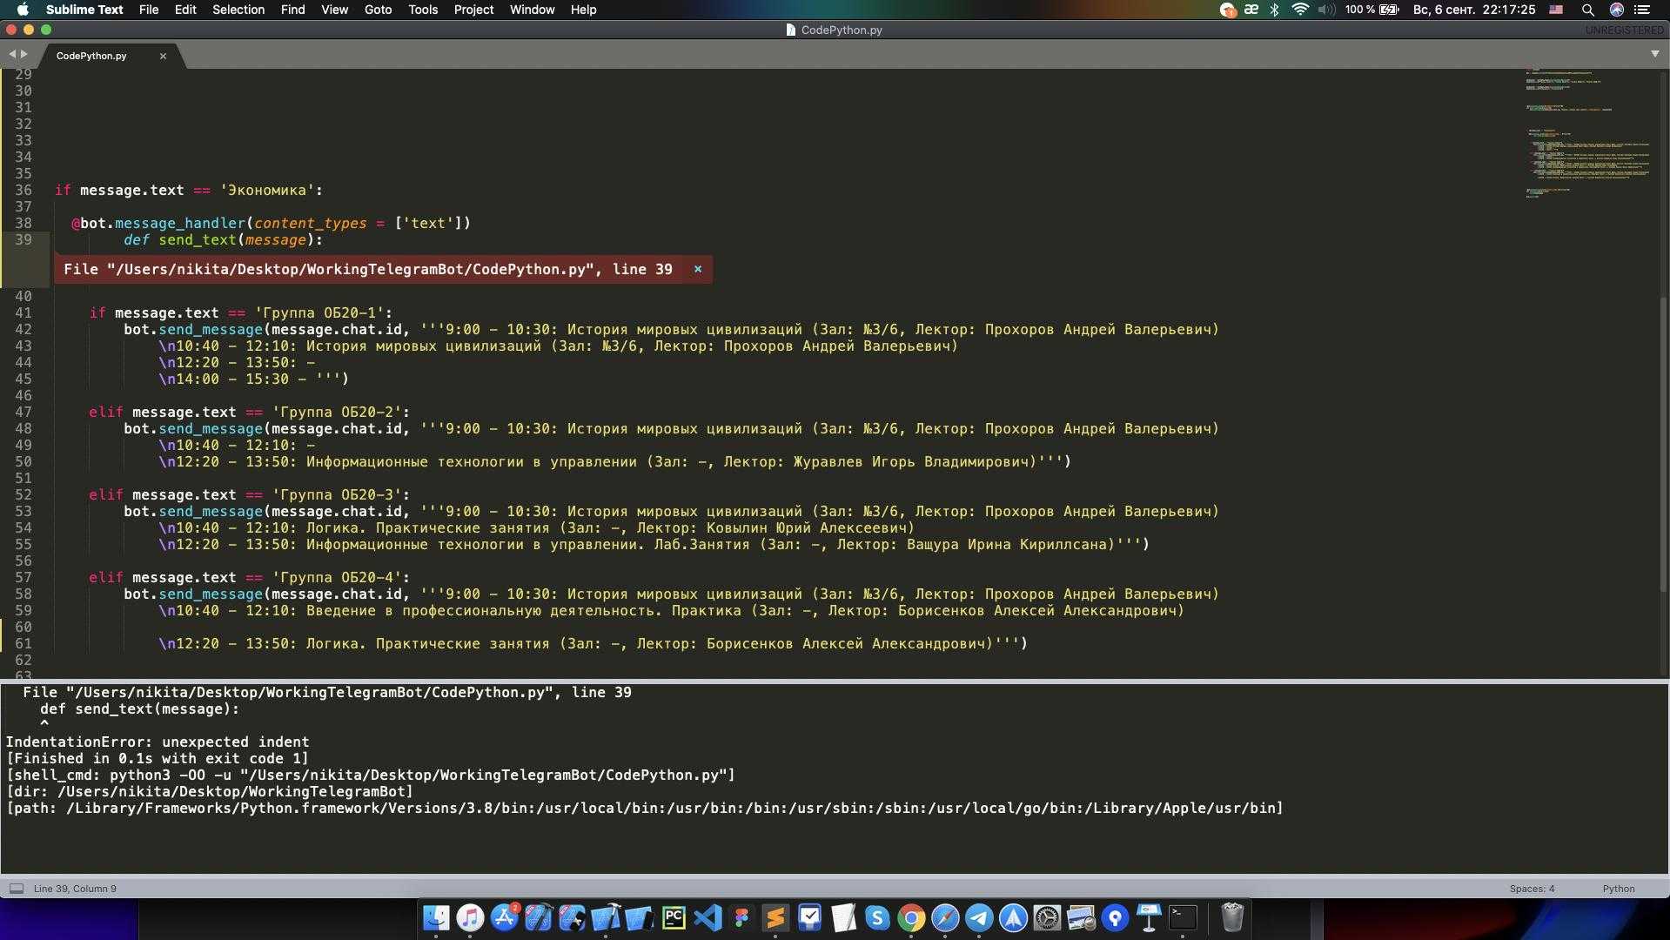Image resolution: width=1670 pixels, height=940 pixels.
Task: Open Skype from the Dock
Action: 877,917
